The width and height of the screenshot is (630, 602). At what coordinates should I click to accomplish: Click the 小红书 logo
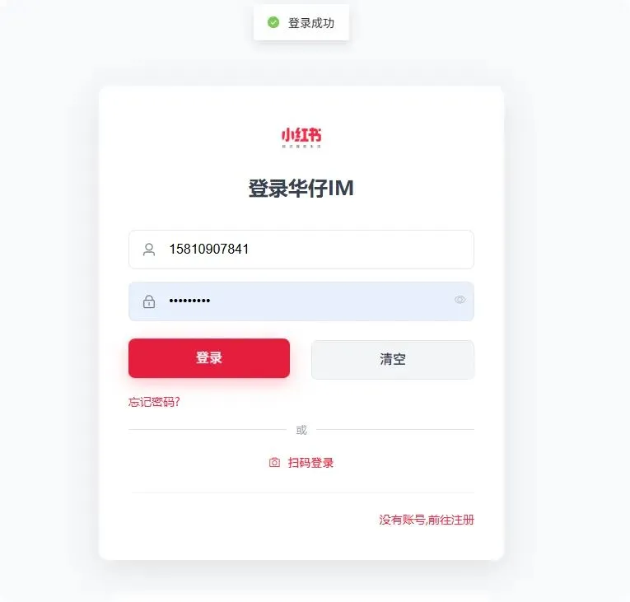point(301,135)
